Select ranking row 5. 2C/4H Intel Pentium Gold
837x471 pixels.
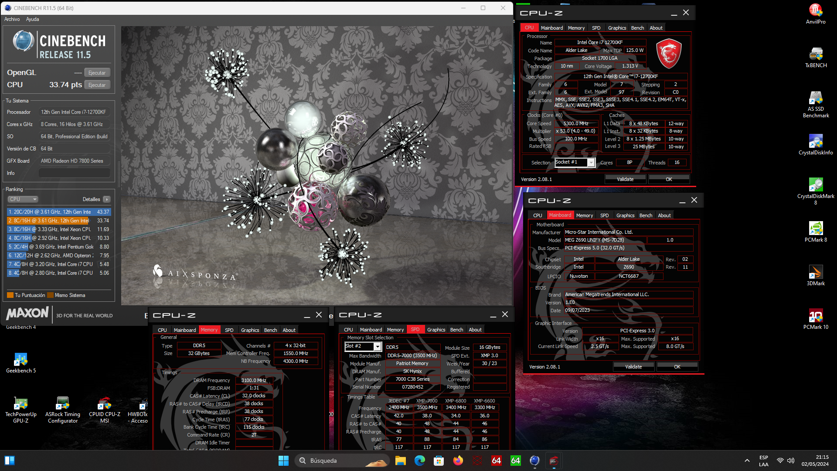59,247
